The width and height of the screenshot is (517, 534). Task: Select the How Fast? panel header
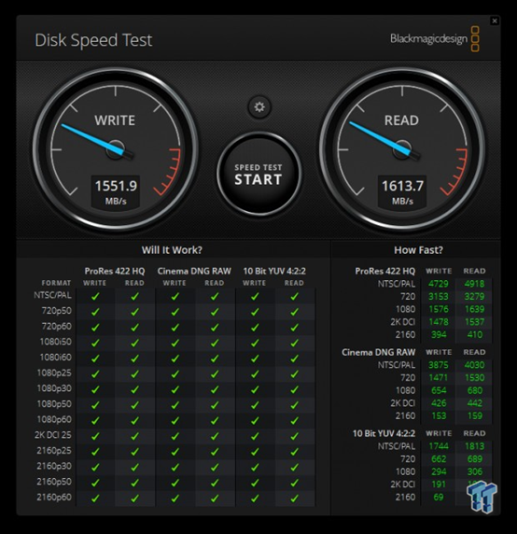(418, 250)
